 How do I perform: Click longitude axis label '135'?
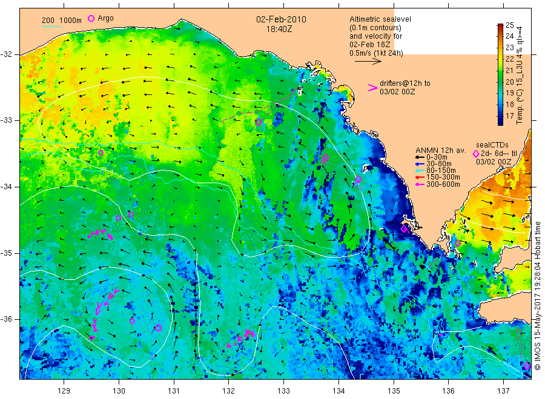pyautogui.click(x=394, y=391)
